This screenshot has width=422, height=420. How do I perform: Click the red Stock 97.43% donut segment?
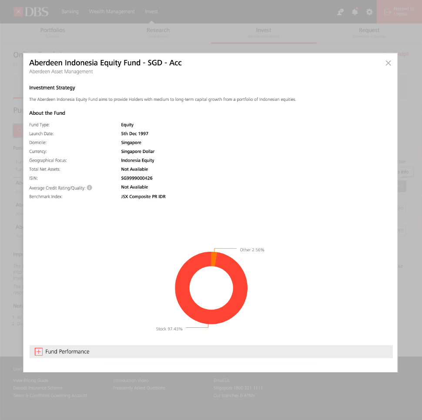point(211,317)
